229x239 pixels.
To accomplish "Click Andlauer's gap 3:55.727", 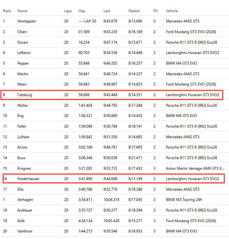I will 85,210.
